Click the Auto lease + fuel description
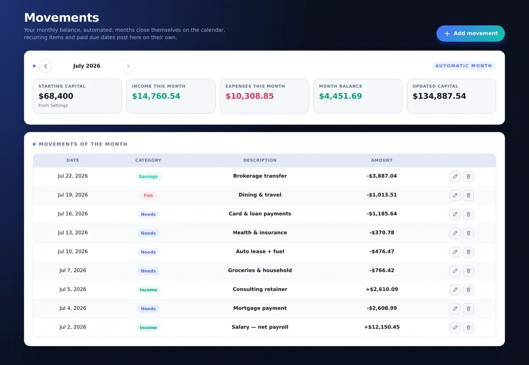Viewport: 529px width, 365px height. (x=260, y=252)
